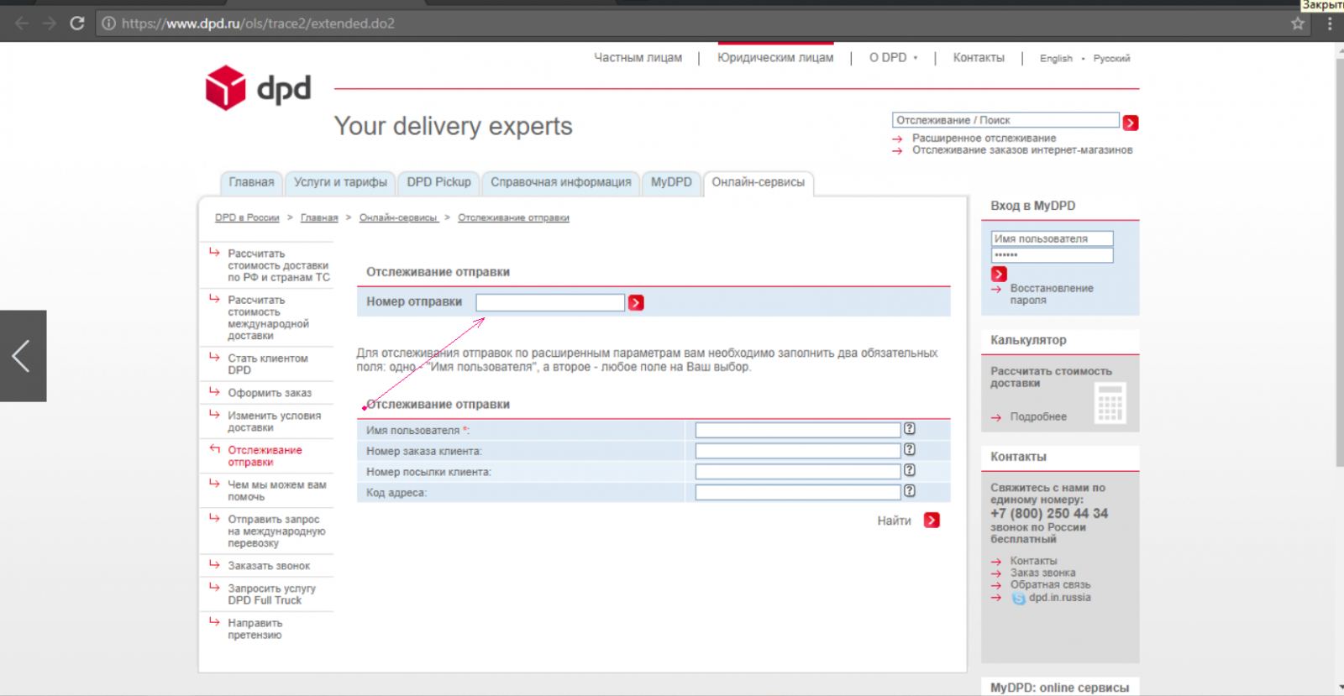Bookmark this page with the star icon
Viewport: 1344px width, 696px height.
[x=1298, y=24]
